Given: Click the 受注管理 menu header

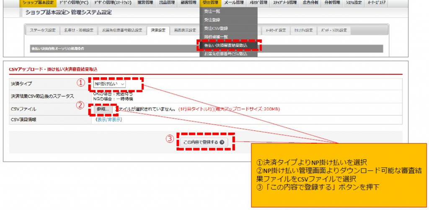Looking at the screenshot, I should [x=210, y=3].
